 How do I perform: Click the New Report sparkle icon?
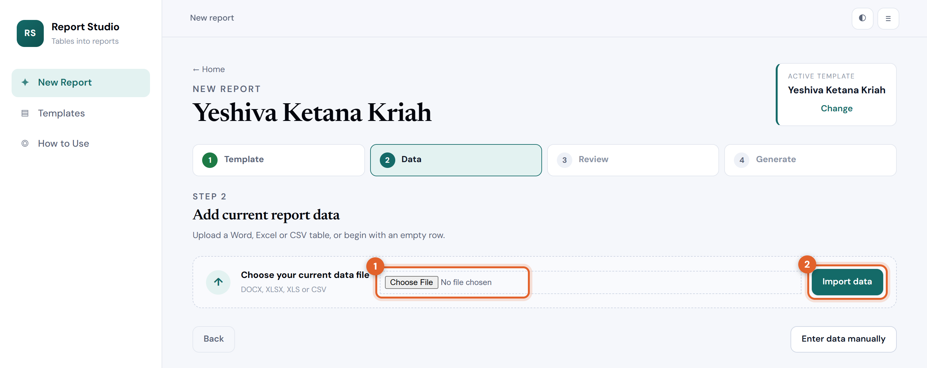25,82
